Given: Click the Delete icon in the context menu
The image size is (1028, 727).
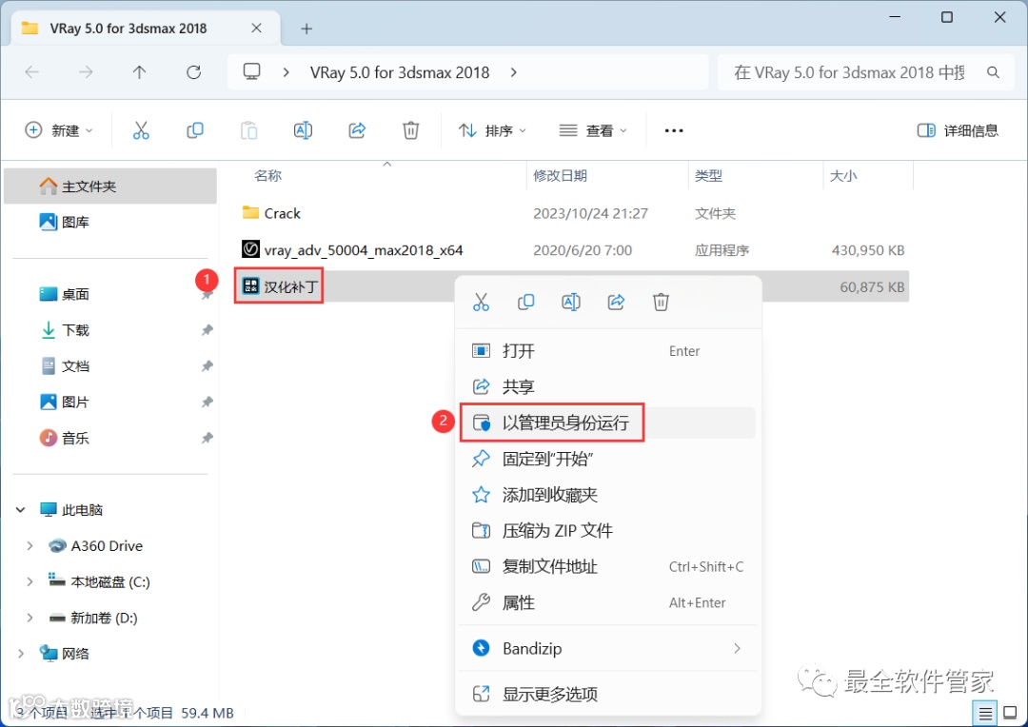Looking at the screenshot, I should [x=661, y=303].
